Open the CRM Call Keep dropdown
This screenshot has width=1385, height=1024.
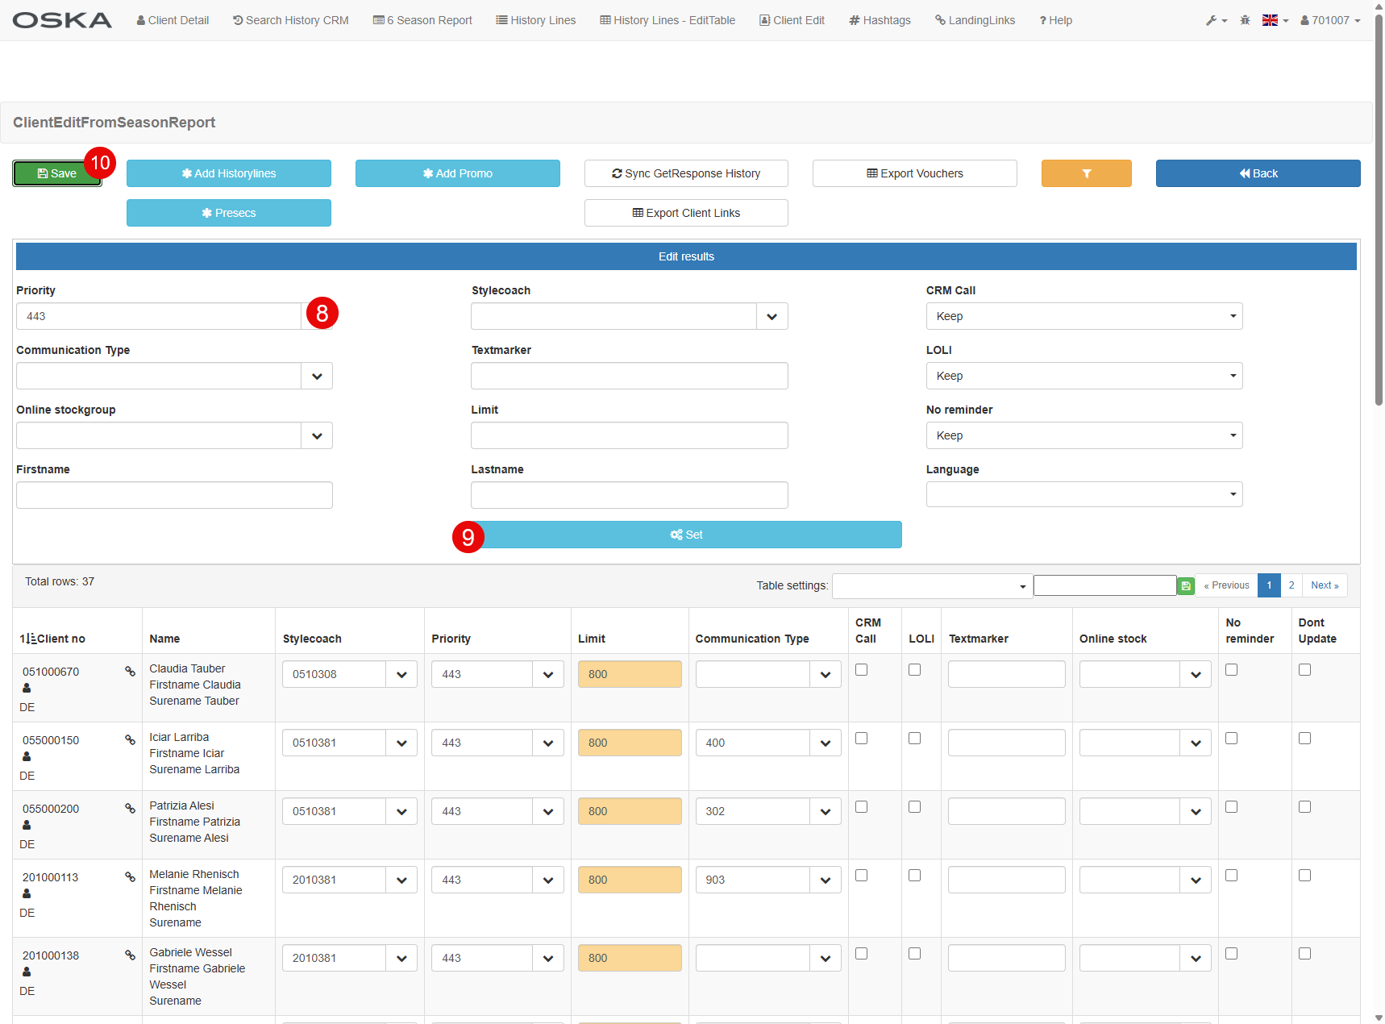tap(1083, 316)
